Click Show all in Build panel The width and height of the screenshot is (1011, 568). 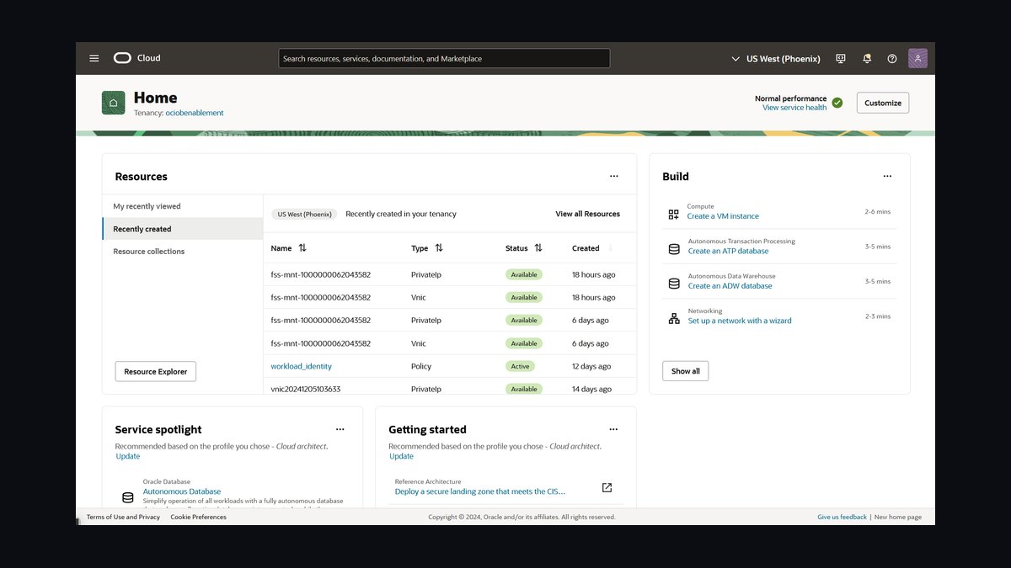[686, 371]
